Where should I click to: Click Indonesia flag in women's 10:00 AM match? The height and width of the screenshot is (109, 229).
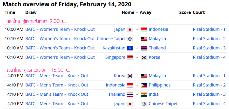pyautogui.click(x=144, y=30)
